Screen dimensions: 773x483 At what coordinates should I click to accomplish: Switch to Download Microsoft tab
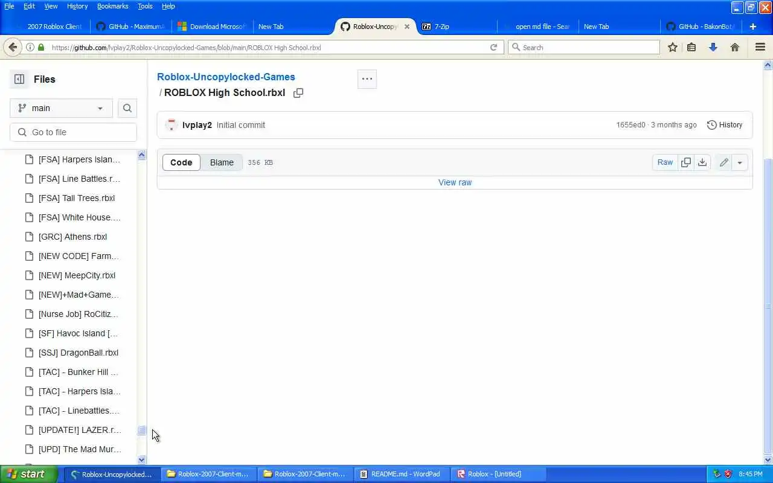213,27
